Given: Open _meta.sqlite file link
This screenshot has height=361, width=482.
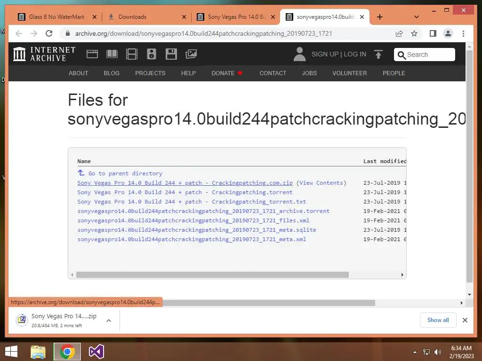Looking at the screenshot, I should (x=197, y=230).
